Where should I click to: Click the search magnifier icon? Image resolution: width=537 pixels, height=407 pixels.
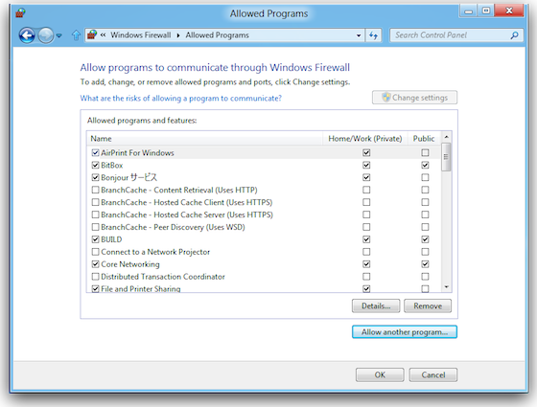point(514,35)
